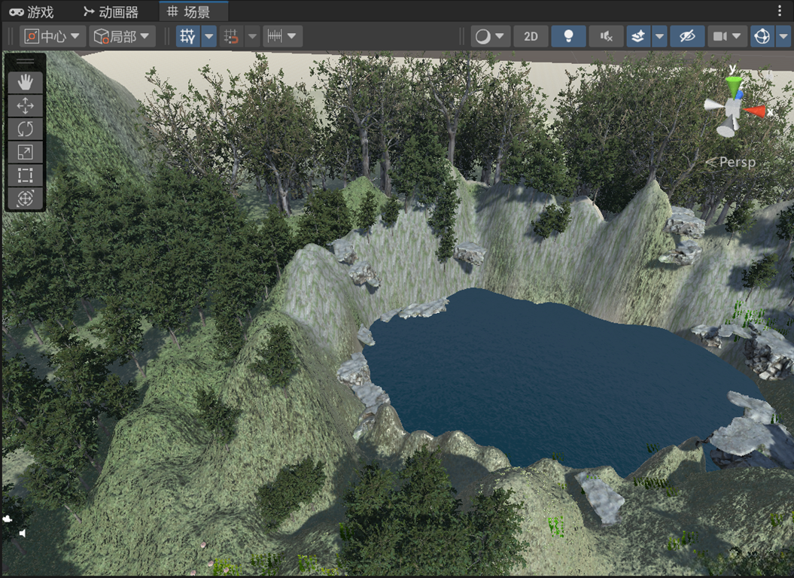The width and height of the screenshot is (794, 578).
Task: Open the three-dot panel options menu
Action: [x=780, y=11]
